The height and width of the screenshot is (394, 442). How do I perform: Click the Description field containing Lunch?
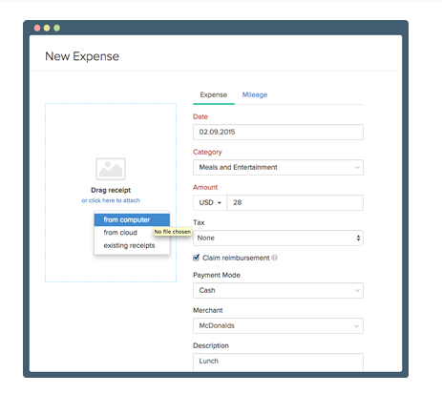[278, 363]
